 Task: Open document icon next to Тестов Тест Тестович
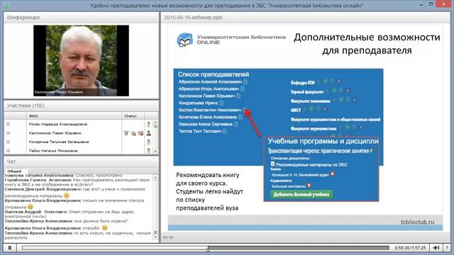click(x=225, y=131)
